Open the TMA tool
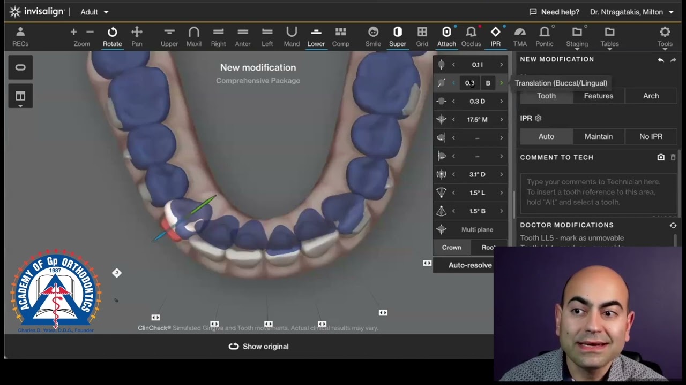 (520, 37)
